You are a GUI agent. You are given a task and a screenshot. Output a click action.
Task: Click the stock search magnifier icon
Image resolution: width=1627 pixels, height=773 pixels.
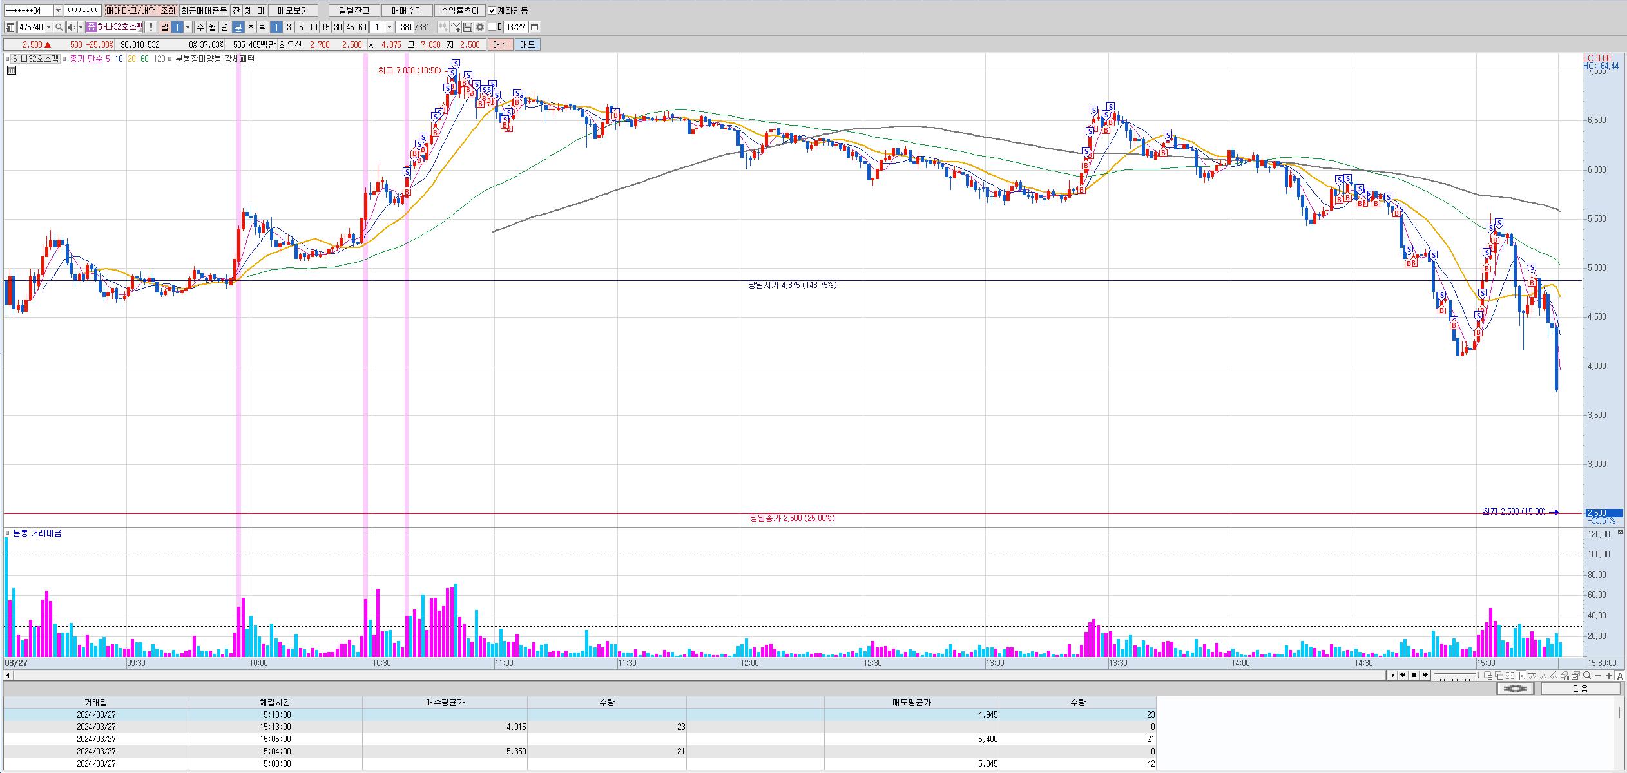click(x=59, y=27)
